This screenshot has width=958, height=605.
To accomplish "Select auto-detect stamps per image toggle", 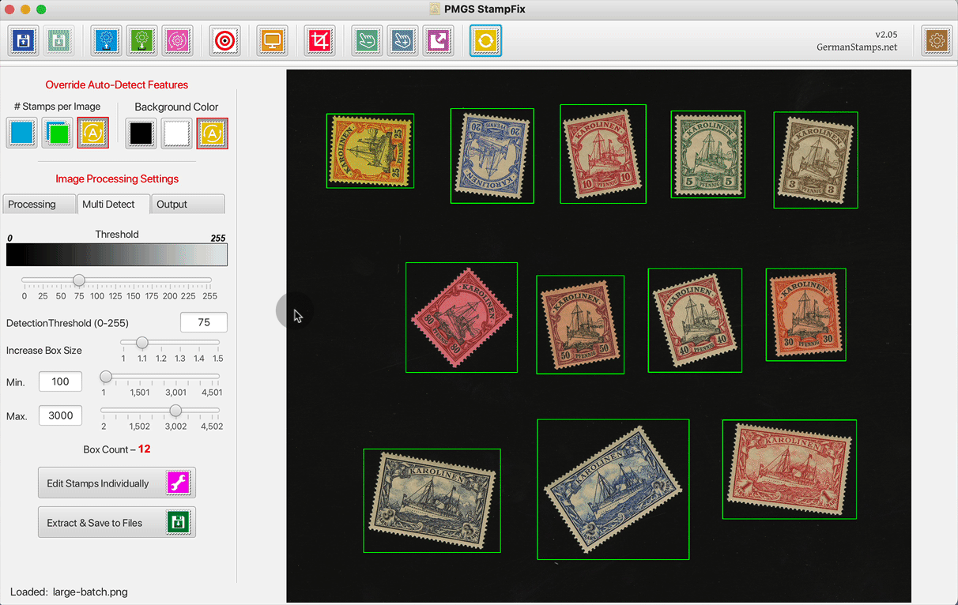I will 93,133.
